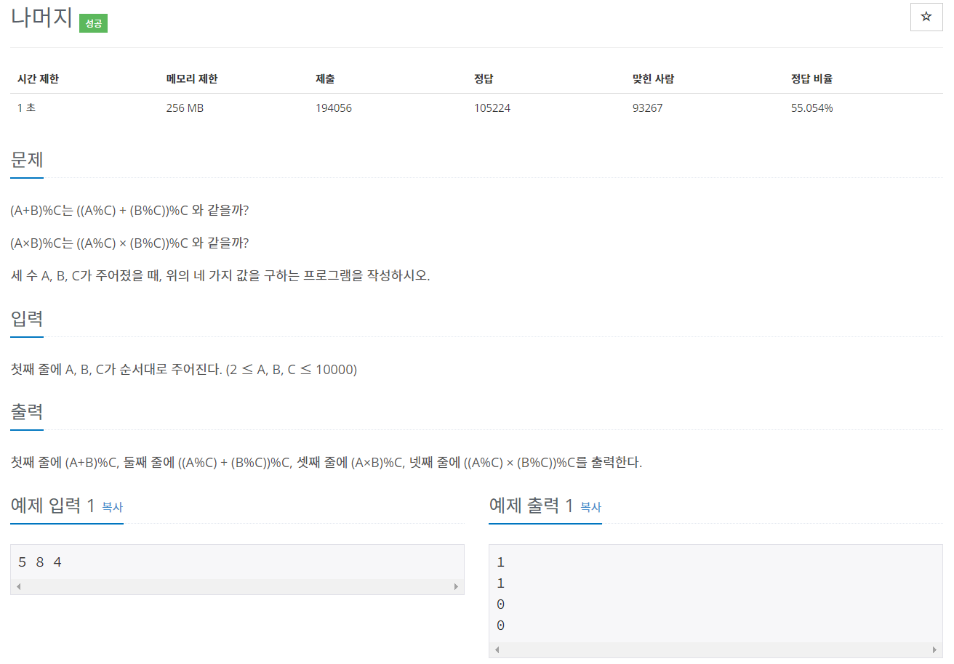Click left scroll arrow in example input box
Screen dimensions: 954x664
(18, 586)
